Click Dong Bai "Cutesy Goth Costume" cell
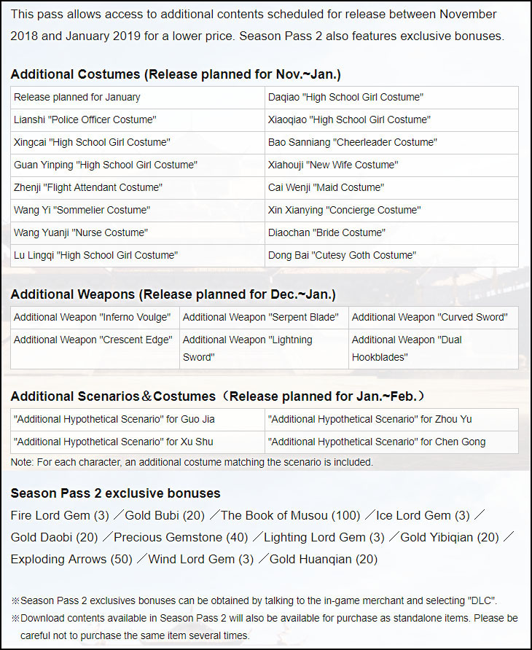Screen dimensions: 532x650 pyautogui.click(x=342, y=255)
